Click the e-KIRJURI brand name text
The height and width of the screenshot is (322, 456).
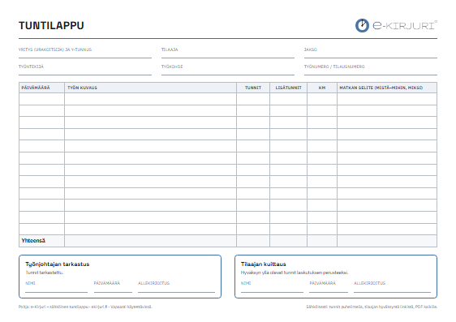coord(404,26)
